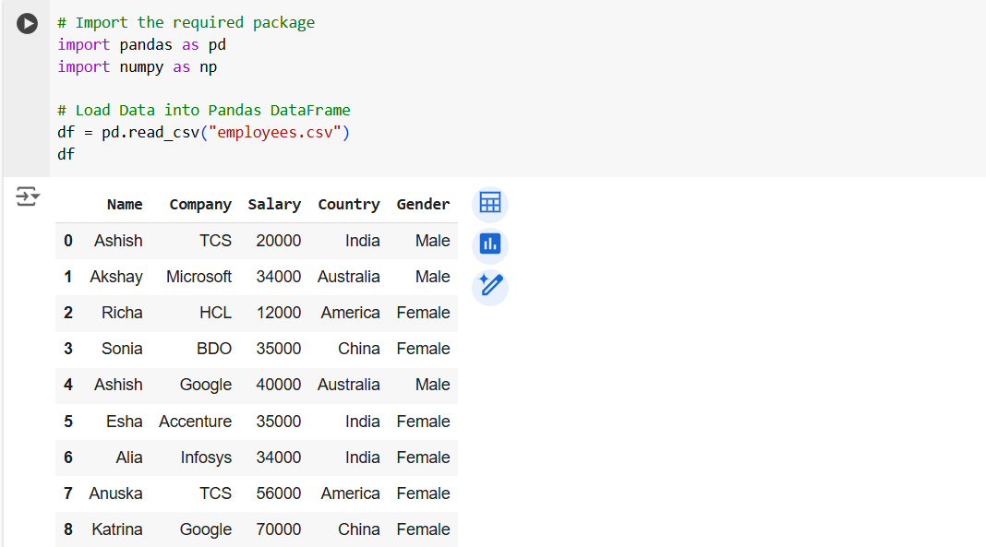Convert dataframe to interactive table icon
This screenshot has width=986, height=547.
490,203
